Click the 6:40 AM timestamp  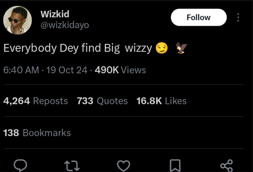pos(21,70)
